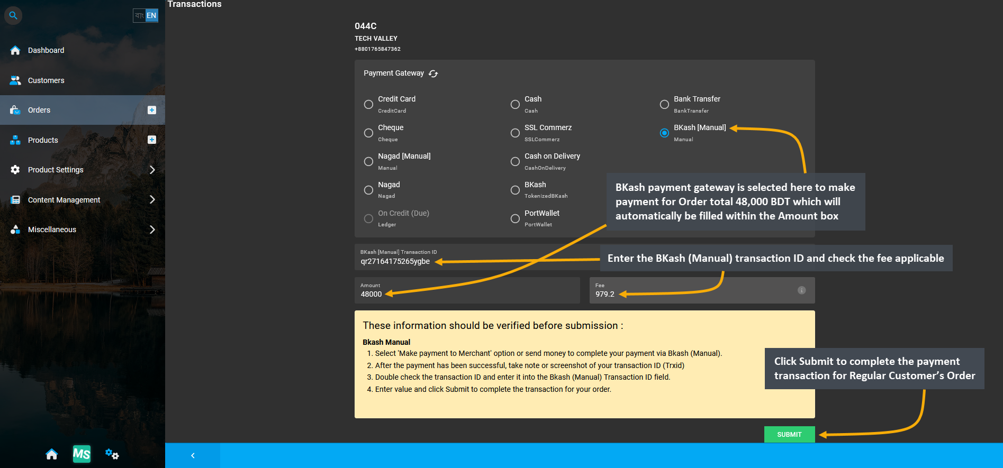Click the Submit button
Image resolution: width=1003 pixels, height=468 pixels.
789,434
